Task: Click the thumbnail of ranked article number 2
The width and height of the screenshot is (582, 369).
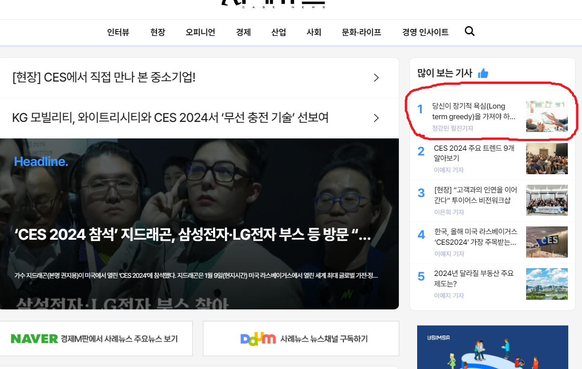Action: click(547, 158)
